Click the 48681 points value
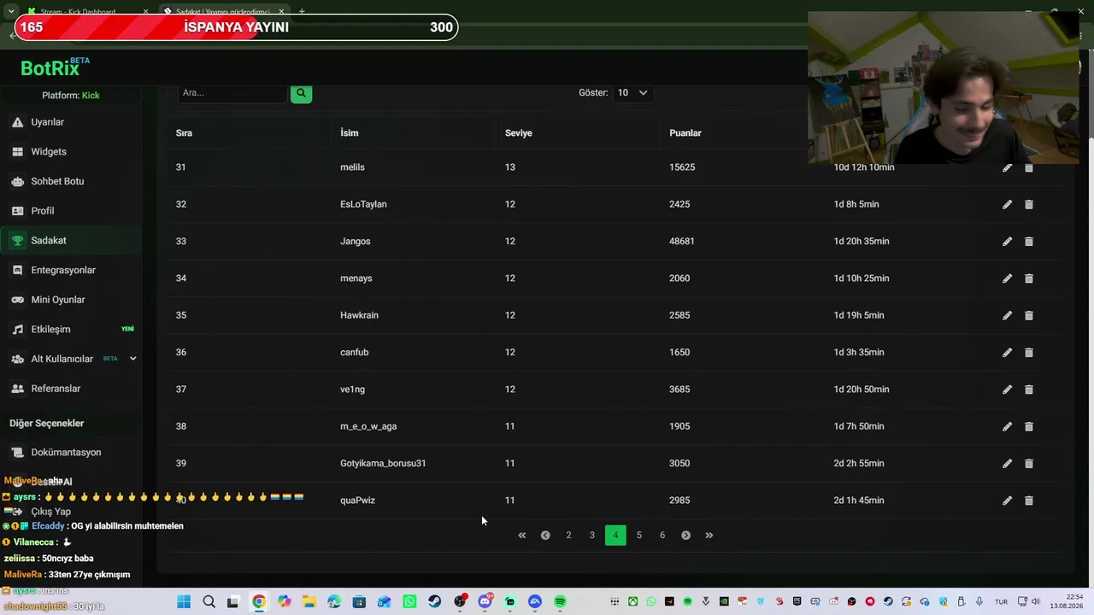 coord(682,242)
